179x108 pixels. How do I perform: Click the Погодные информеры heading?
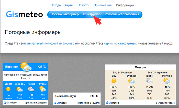point(33,32)
